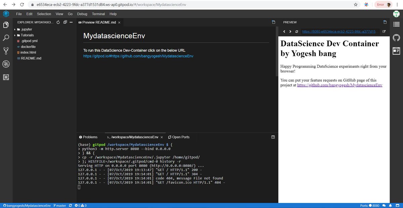Open the notifications bell in status bar
403x208 pixels.
coord(391,205)
